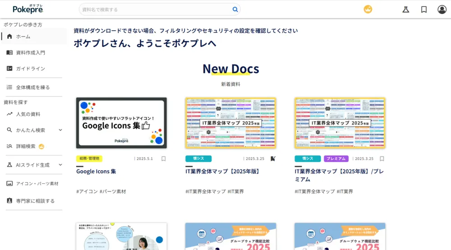Bookmark the Google Icons 集 document
451x250 pixels.
(163, 159)
